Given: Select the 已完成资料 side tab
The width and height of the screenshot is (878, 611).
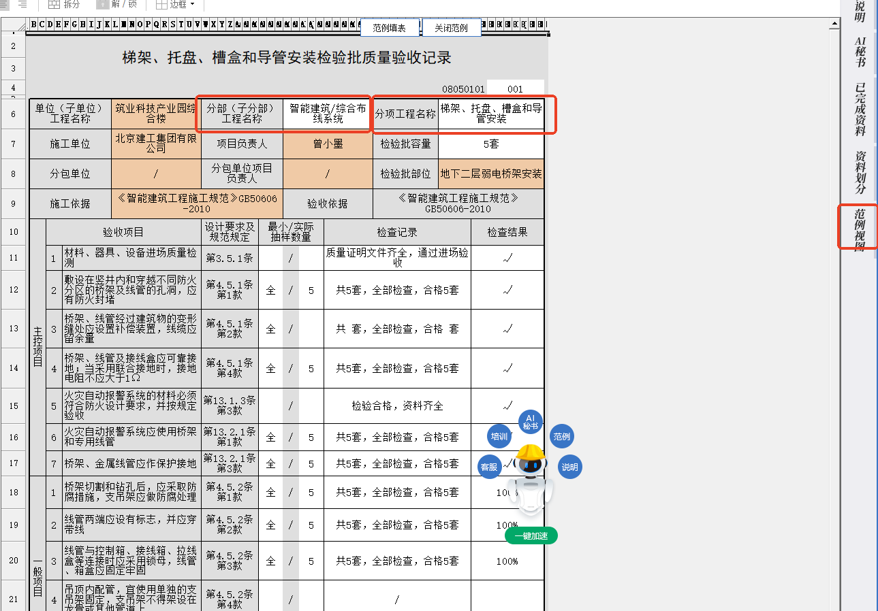Looking at the screenshot, I should pyautogui.click(x=860, y=109).
